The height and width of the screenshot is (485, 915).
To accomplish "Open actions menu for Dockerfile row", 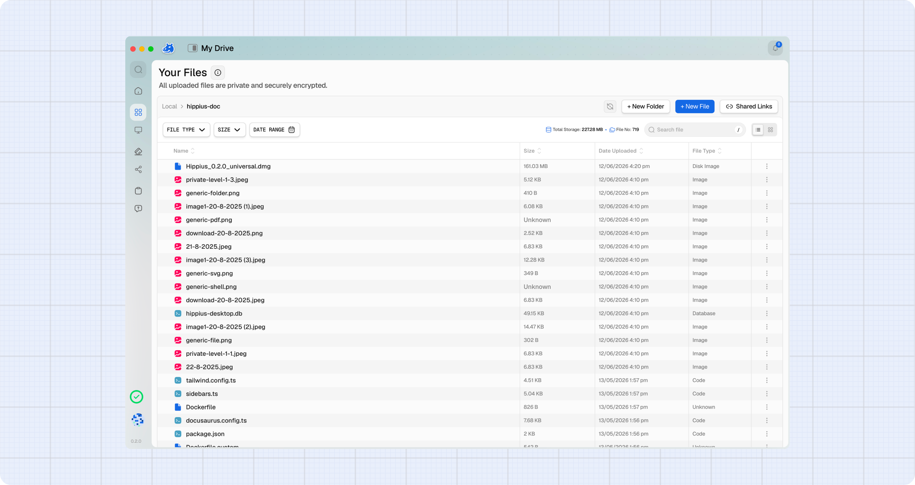I will click(767, 407).
